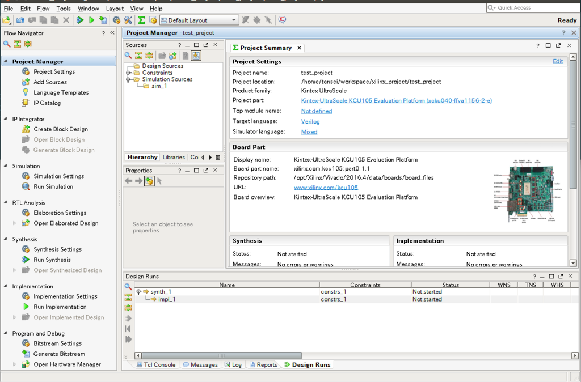This screenshot has height=382, width=581.
Task: Toggle the highlighted gear button in Properties toolbar
Action: point(149,181)
